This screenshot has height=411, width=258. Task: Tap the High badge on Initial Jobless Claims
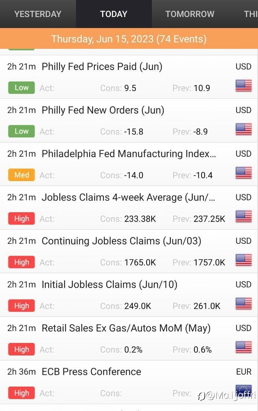[21, 306]
